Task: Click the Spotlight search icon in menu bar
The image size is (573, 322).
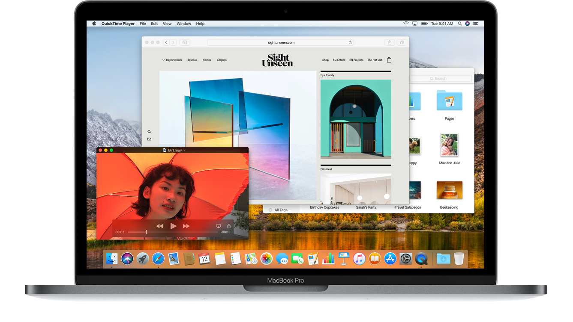Action: (460, 24)
